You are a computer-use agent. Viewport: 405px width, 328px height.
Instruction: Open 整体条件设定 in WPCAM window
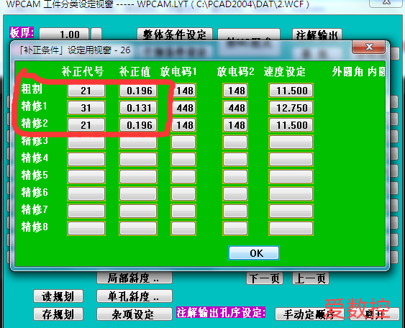175,34
